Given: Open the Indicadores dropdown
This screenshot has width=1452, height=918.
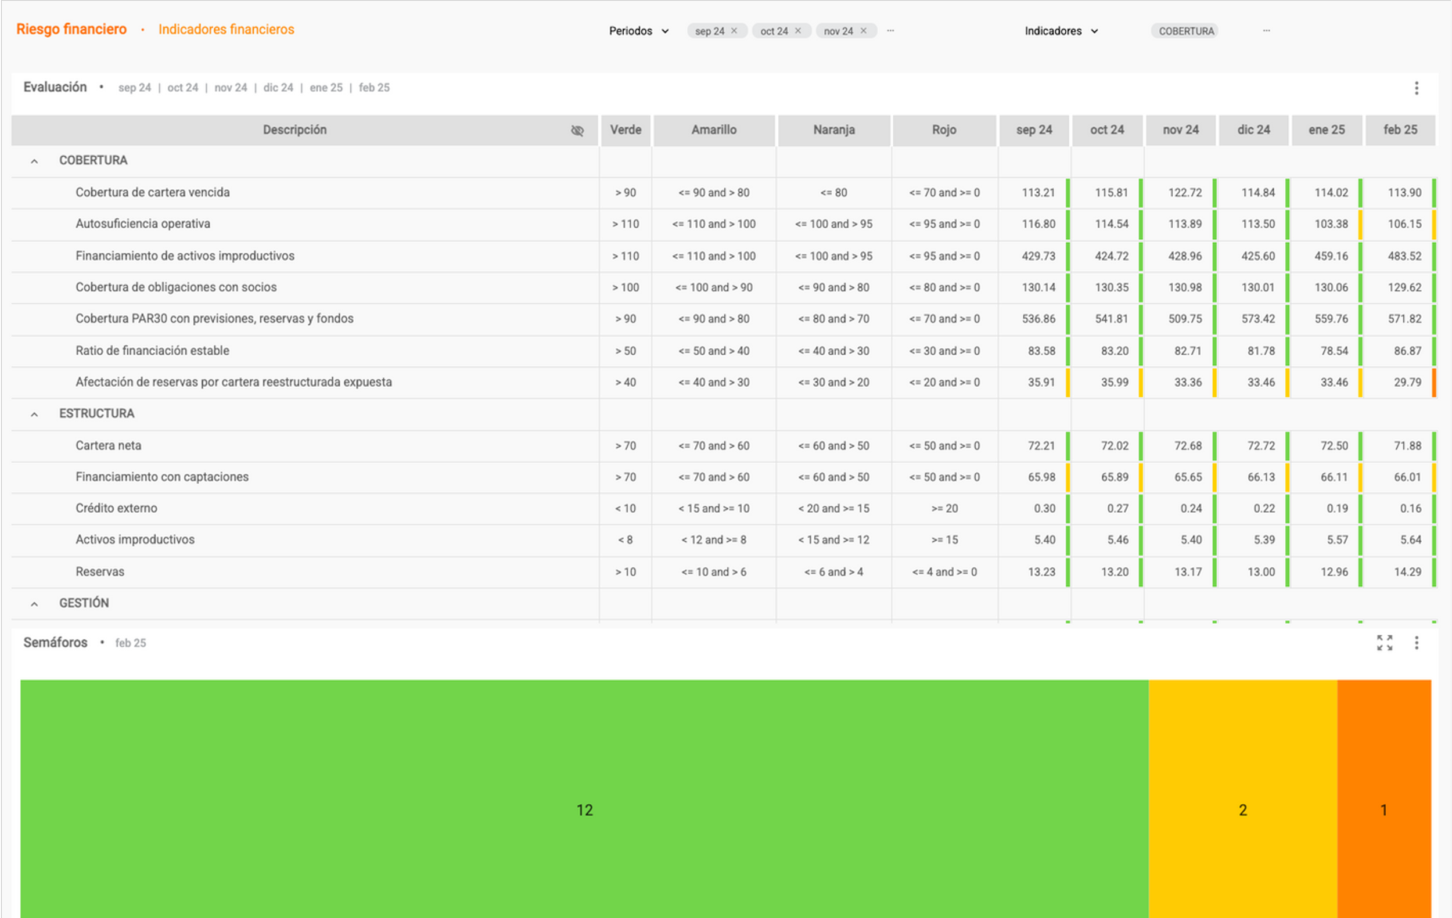Looking at the screenshot, I should point(1061,31).
